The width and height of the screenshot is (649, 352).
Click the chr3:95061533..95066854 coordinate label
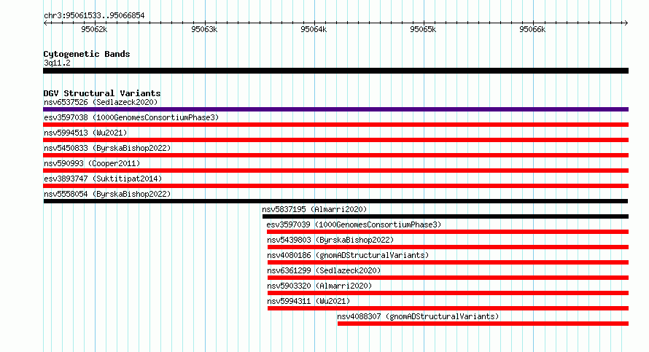[x=94, y=16]
